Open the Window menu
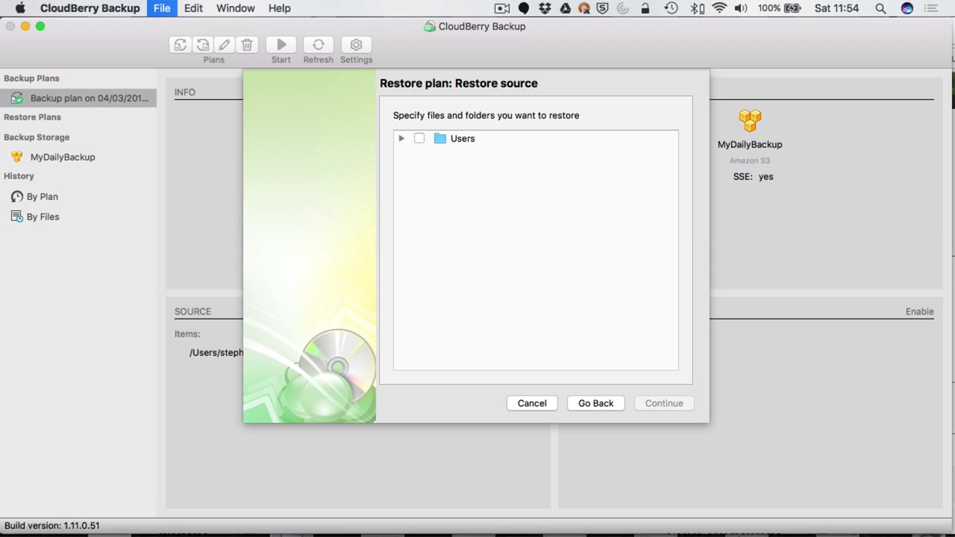 235,8
